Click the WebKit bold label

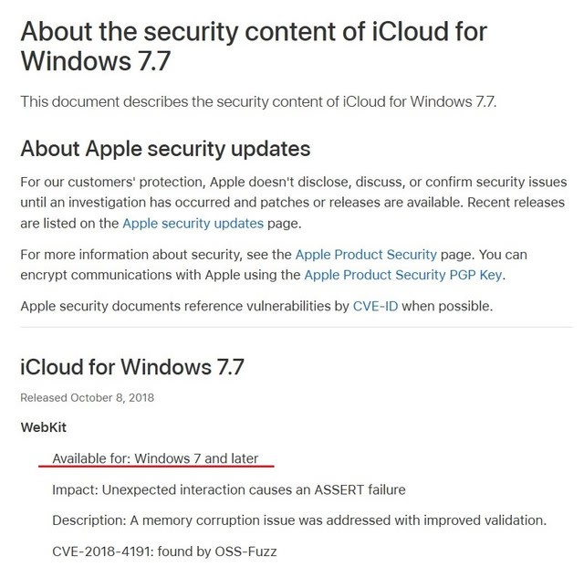click(44, 427)
